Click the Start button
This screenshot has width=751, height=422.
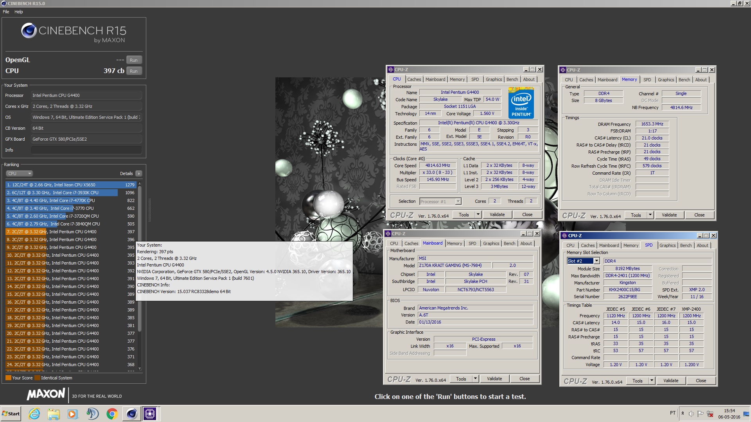point(11,413)
